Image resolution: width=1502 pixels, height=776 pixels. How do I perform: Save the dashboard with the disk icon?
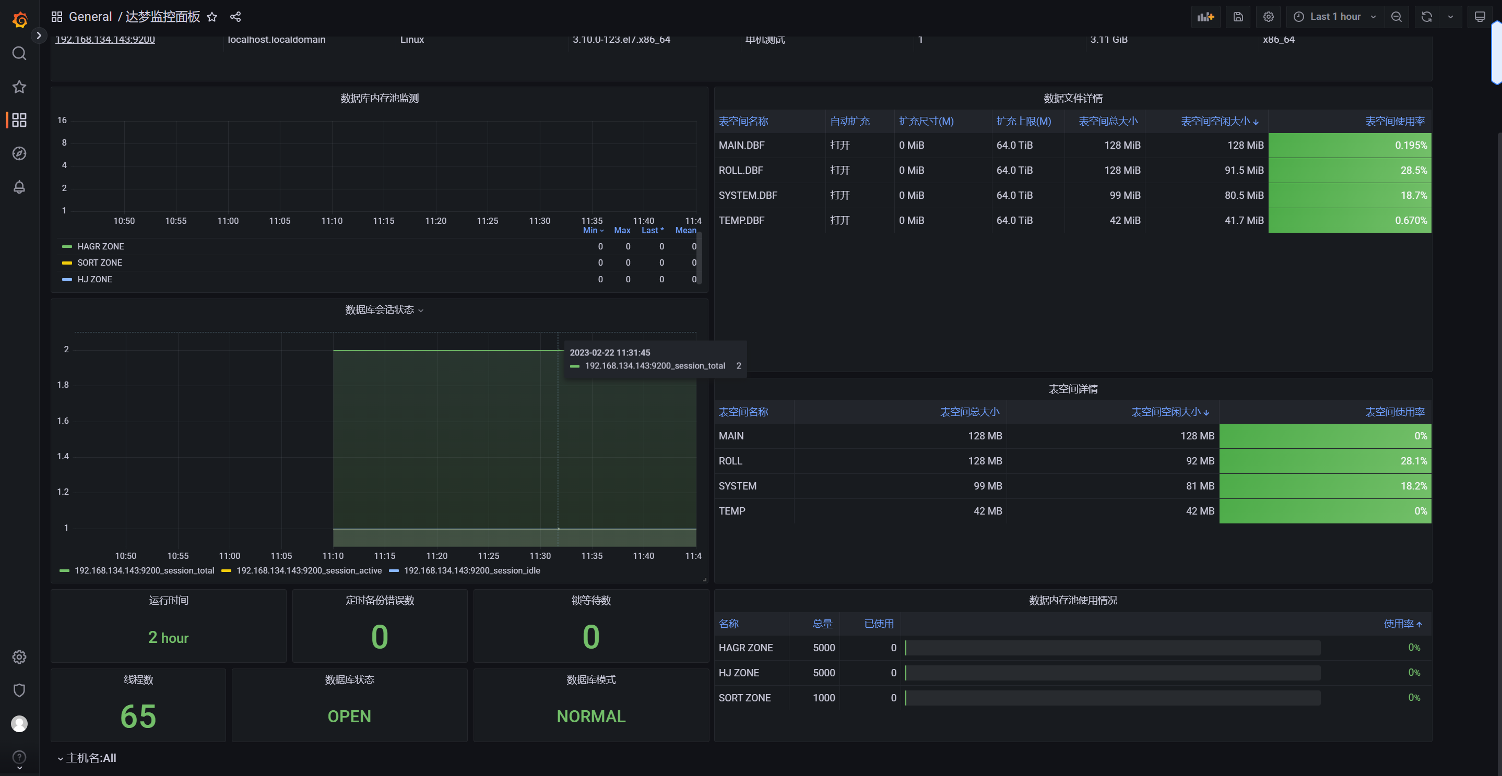1238,17
